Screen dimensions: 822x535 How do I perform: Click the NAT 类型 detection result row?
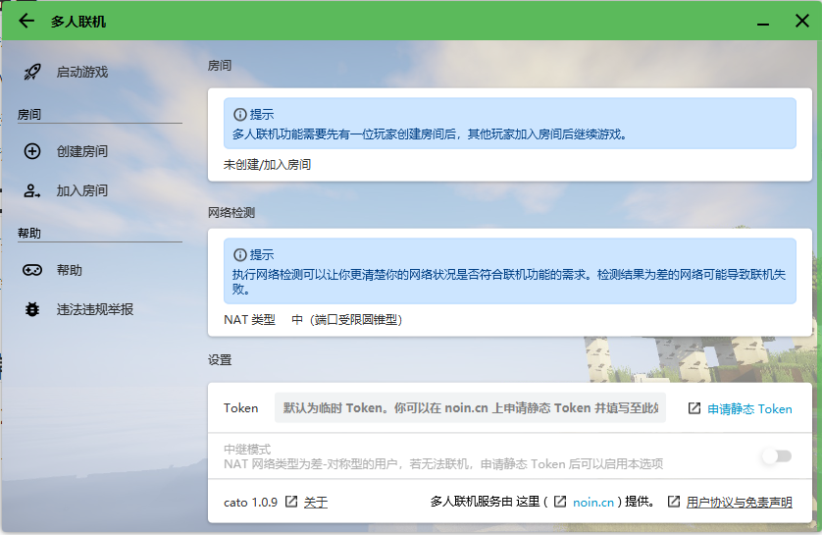point(314,319)
